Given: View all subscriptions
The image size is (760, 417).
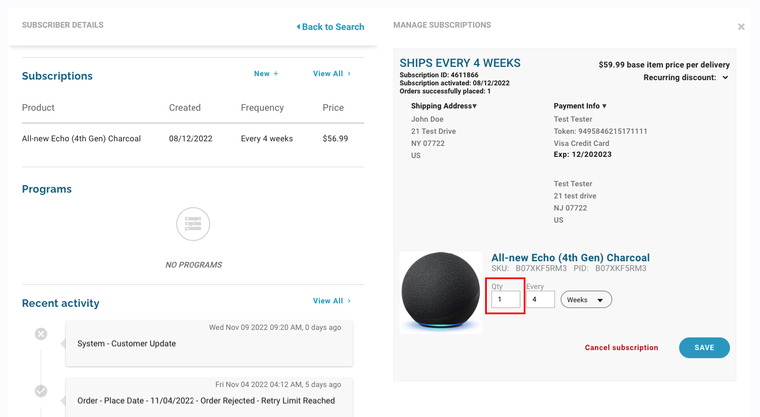Looking at the screenshot, I should coord(332,74).
